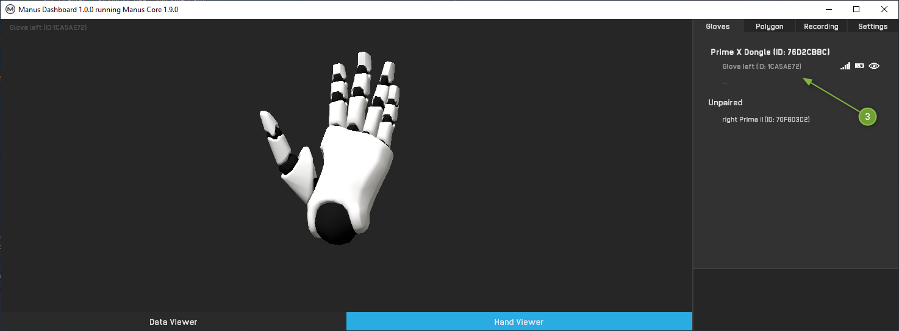Open the Polygon tab
This screenshot has height=331, width=899.
coord(769,27)
